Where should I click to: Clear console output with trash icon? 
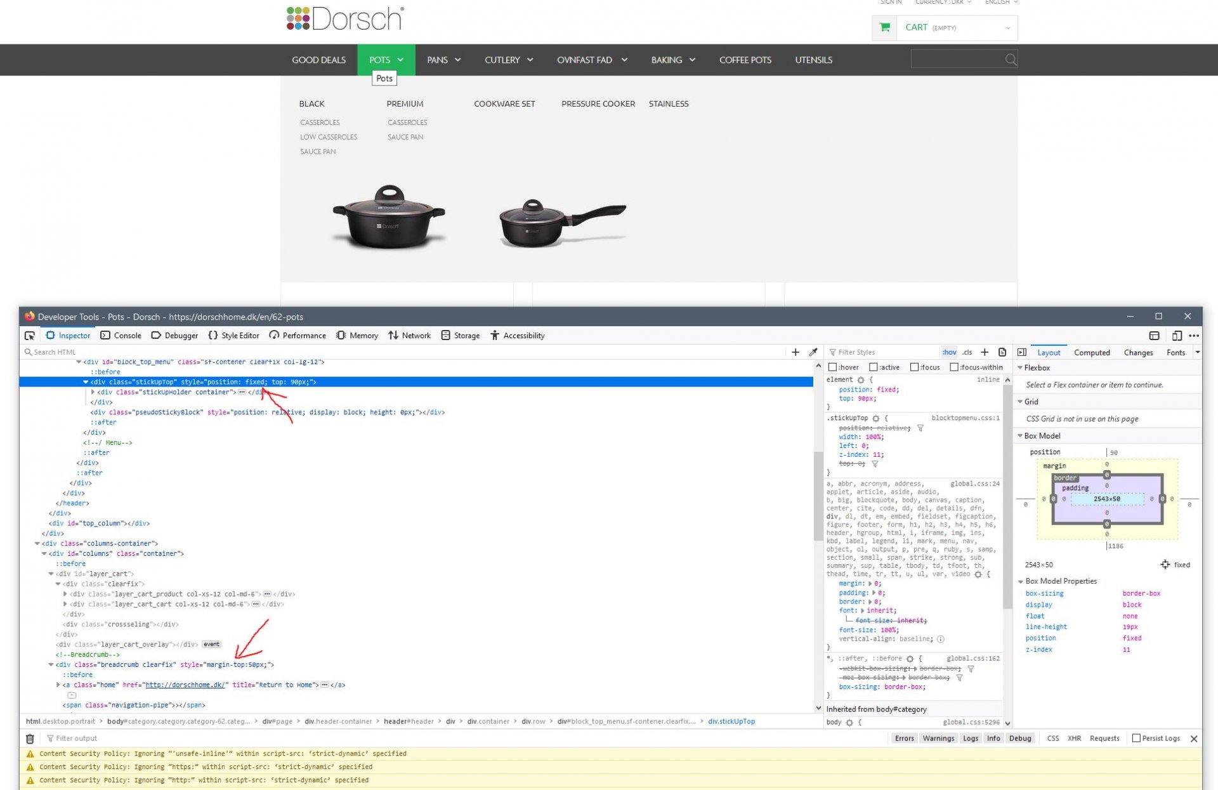coord(30,739)
